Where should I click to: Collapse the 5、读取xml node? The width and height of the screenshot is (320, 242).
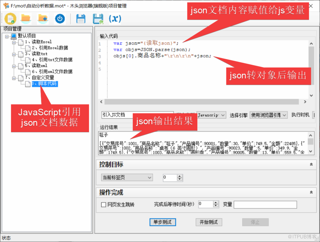(14, 66)
